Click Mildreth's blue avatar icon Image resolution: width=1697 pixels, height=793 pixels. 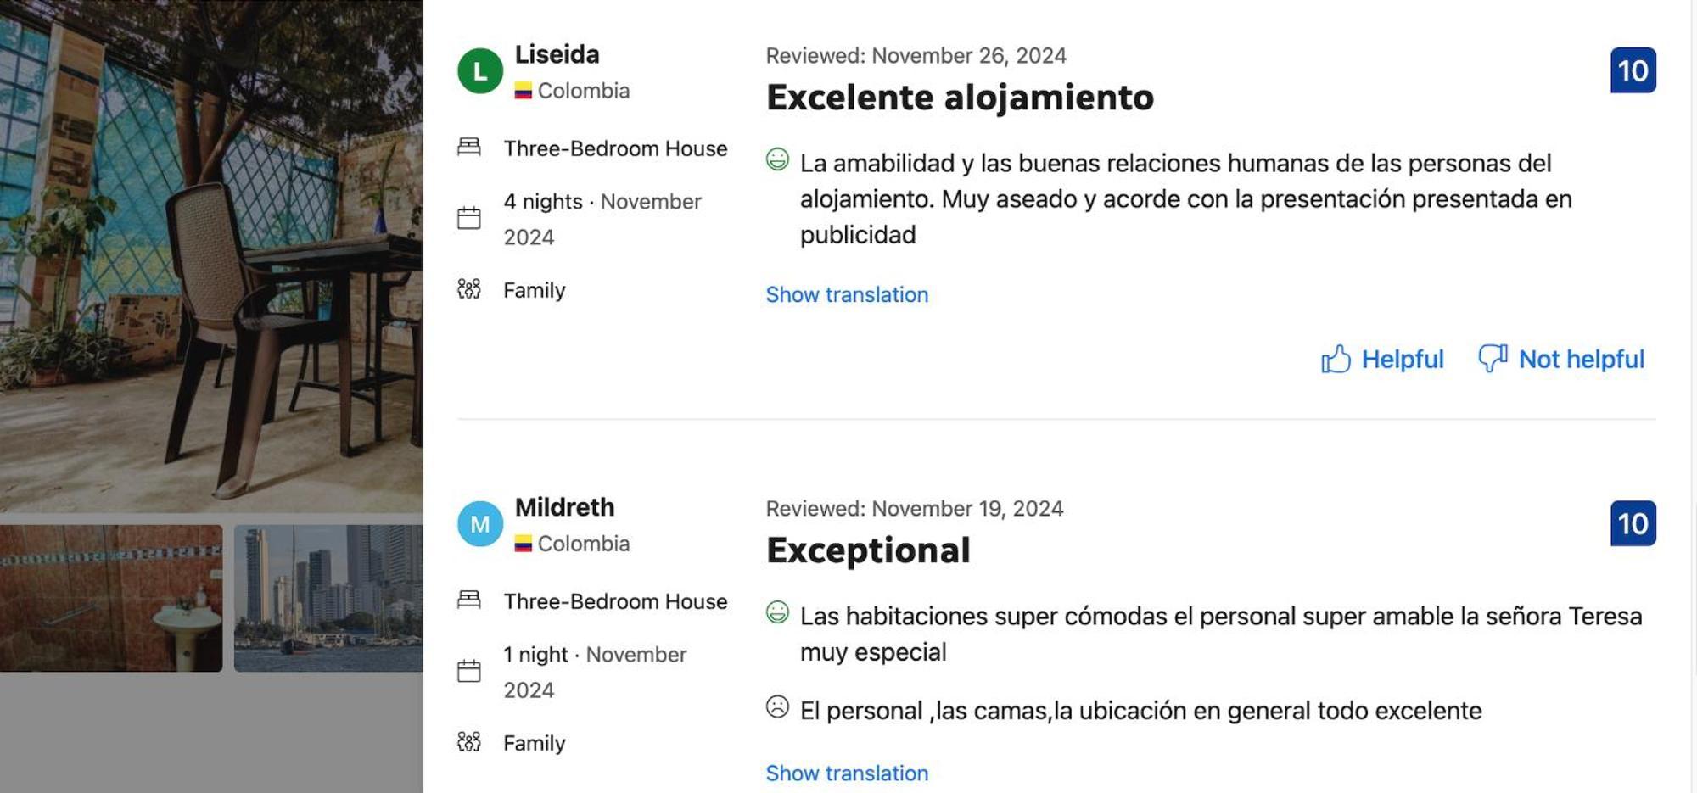(480, 524)
